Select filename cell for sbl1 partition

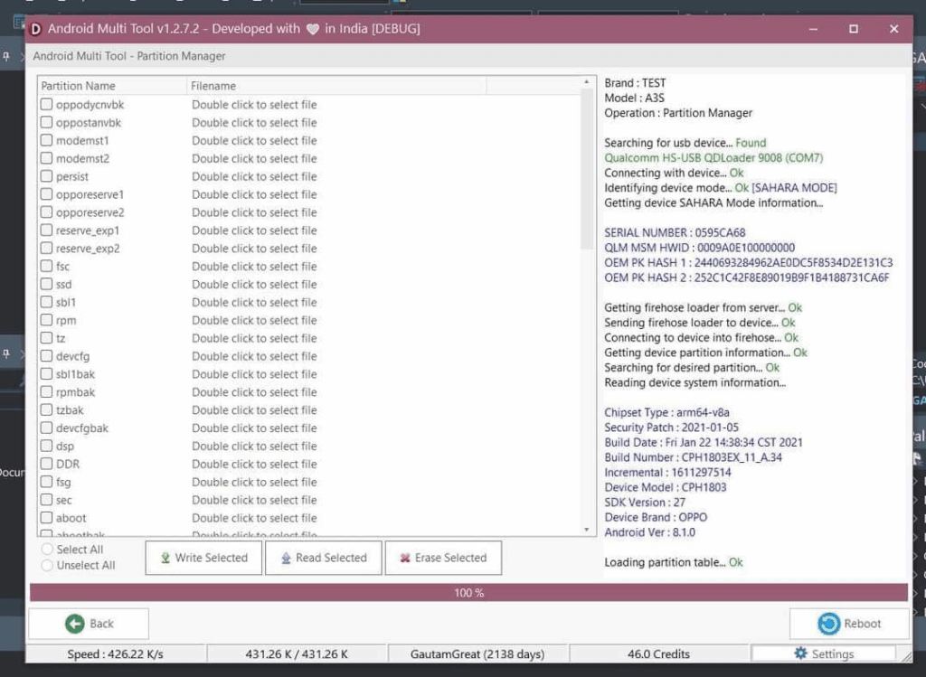tap(254, 303)
